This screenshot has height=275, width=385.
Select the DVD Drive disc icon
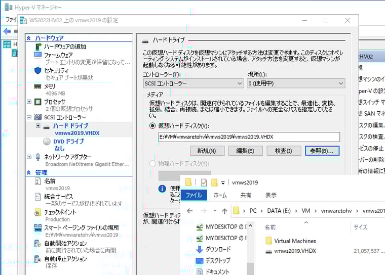pyautogui.click(x=47, y=142)
